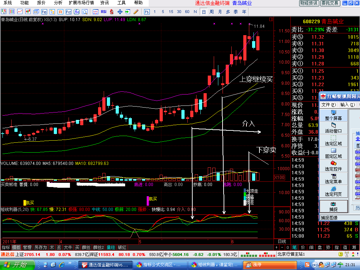Viewport: 360px width, 270px height.
Task: Click the Sogou S tray icon
Action: point(307,265)
